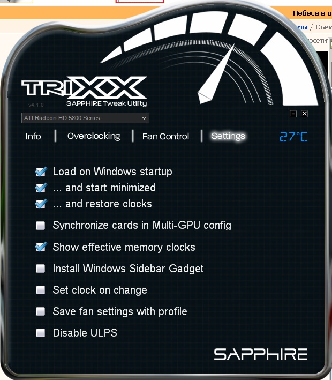The width and height of the screenshot is (332, 380).
Task: Disable the restore clocks option
Action: click(41, 204)
